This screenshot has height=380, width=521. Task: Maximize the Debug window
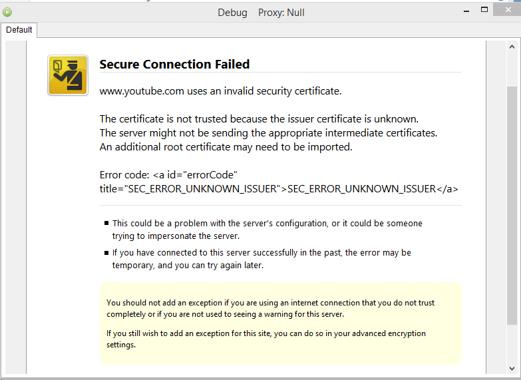tap(485, 11)
